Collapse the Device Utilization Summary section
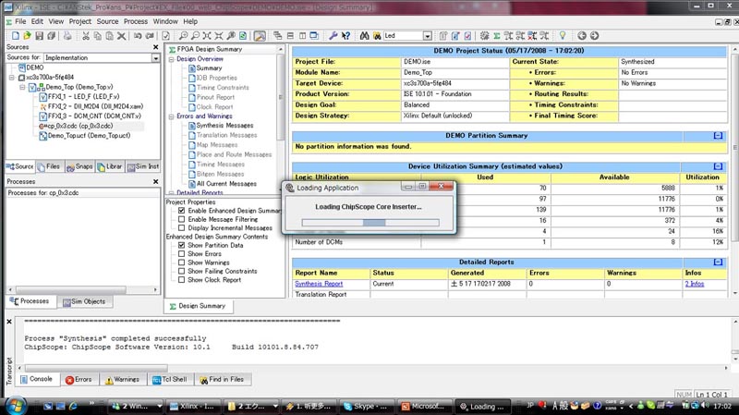Viewport: 739px width, 415px height. pyautogui.click(x=718, y=166)
